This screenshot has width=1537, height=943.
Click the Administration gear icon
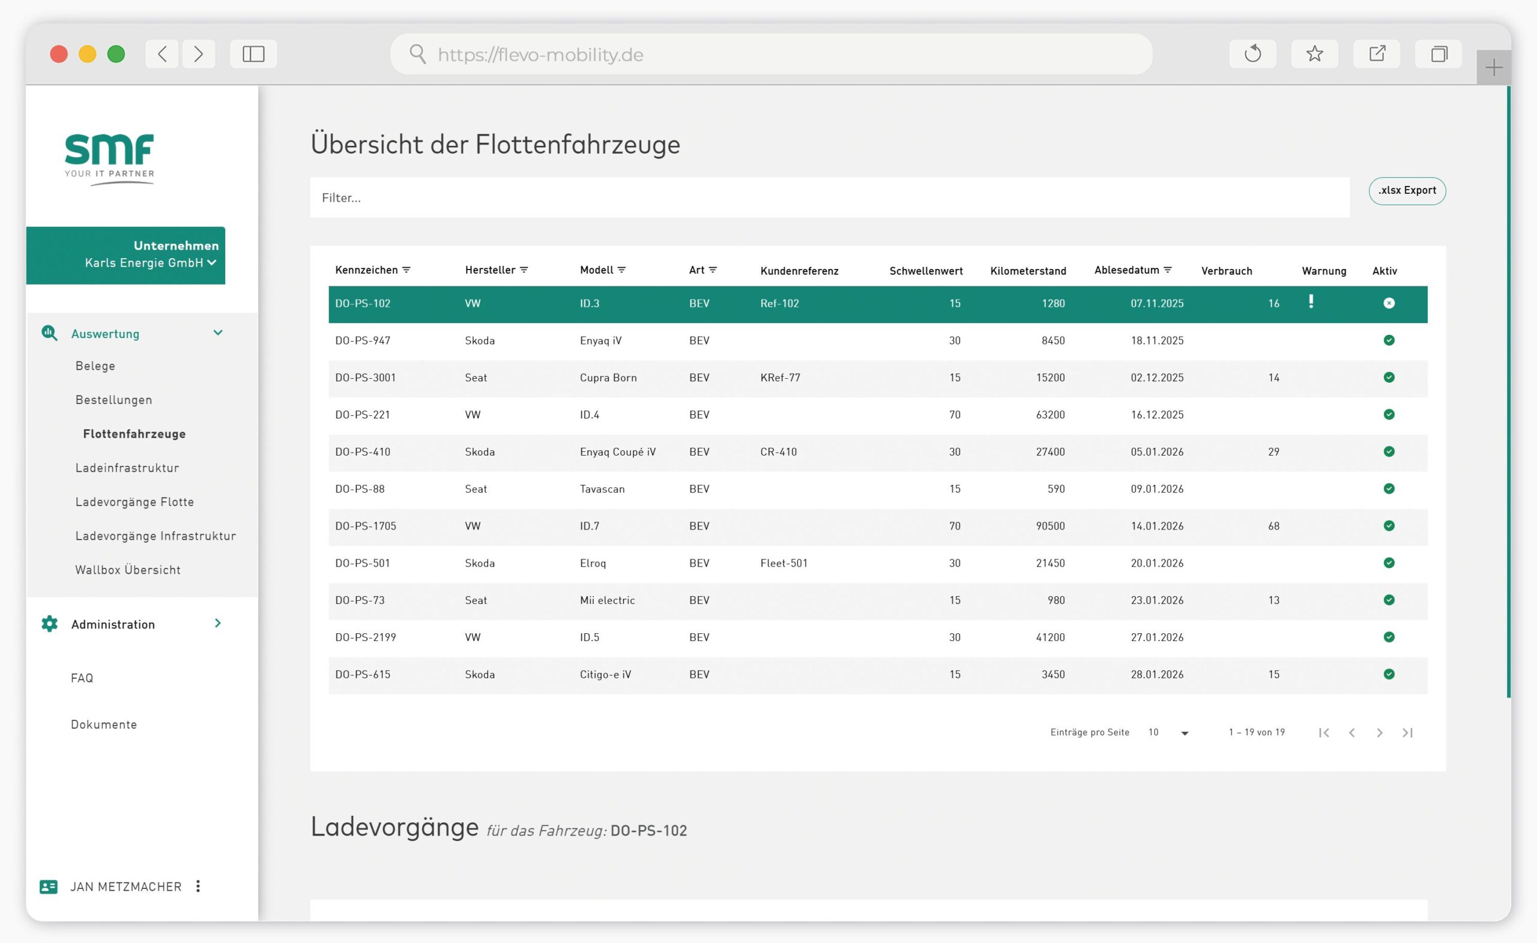(x=49, y=624)
